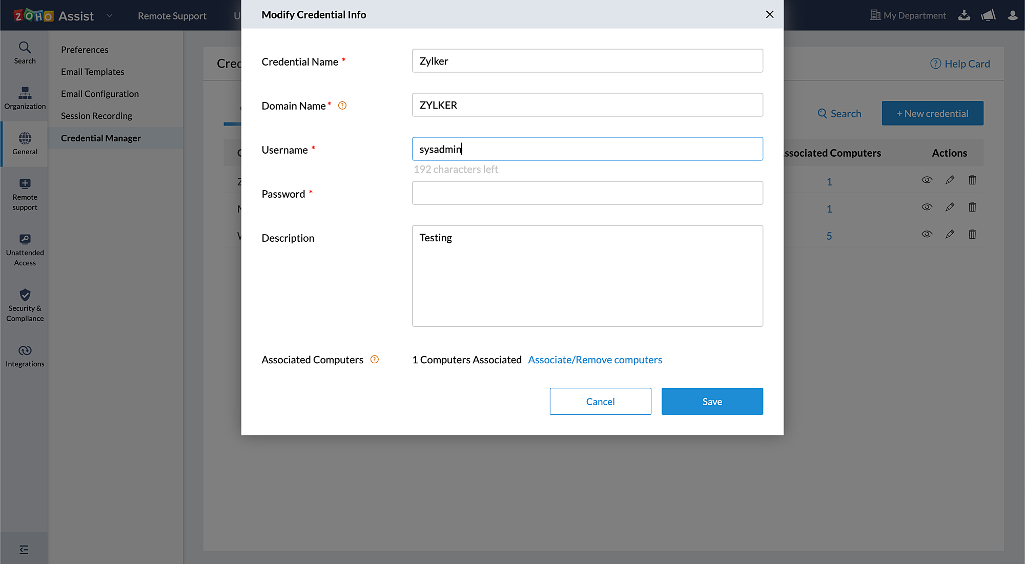Collapse the sidebar with the bottom toggle

pos(24,550)
